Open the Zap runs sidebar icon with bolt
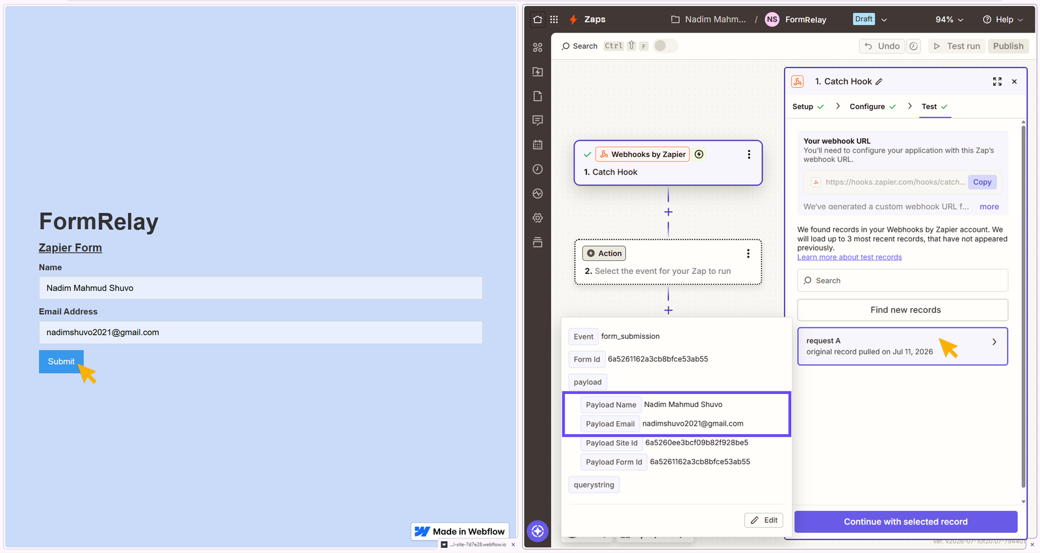The image size is (1040, 553). (538, 71)
